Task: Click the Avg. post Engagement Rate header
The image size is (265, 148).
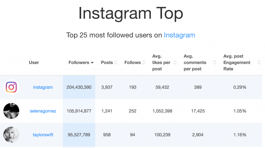Action: click(x=237, y=63)
